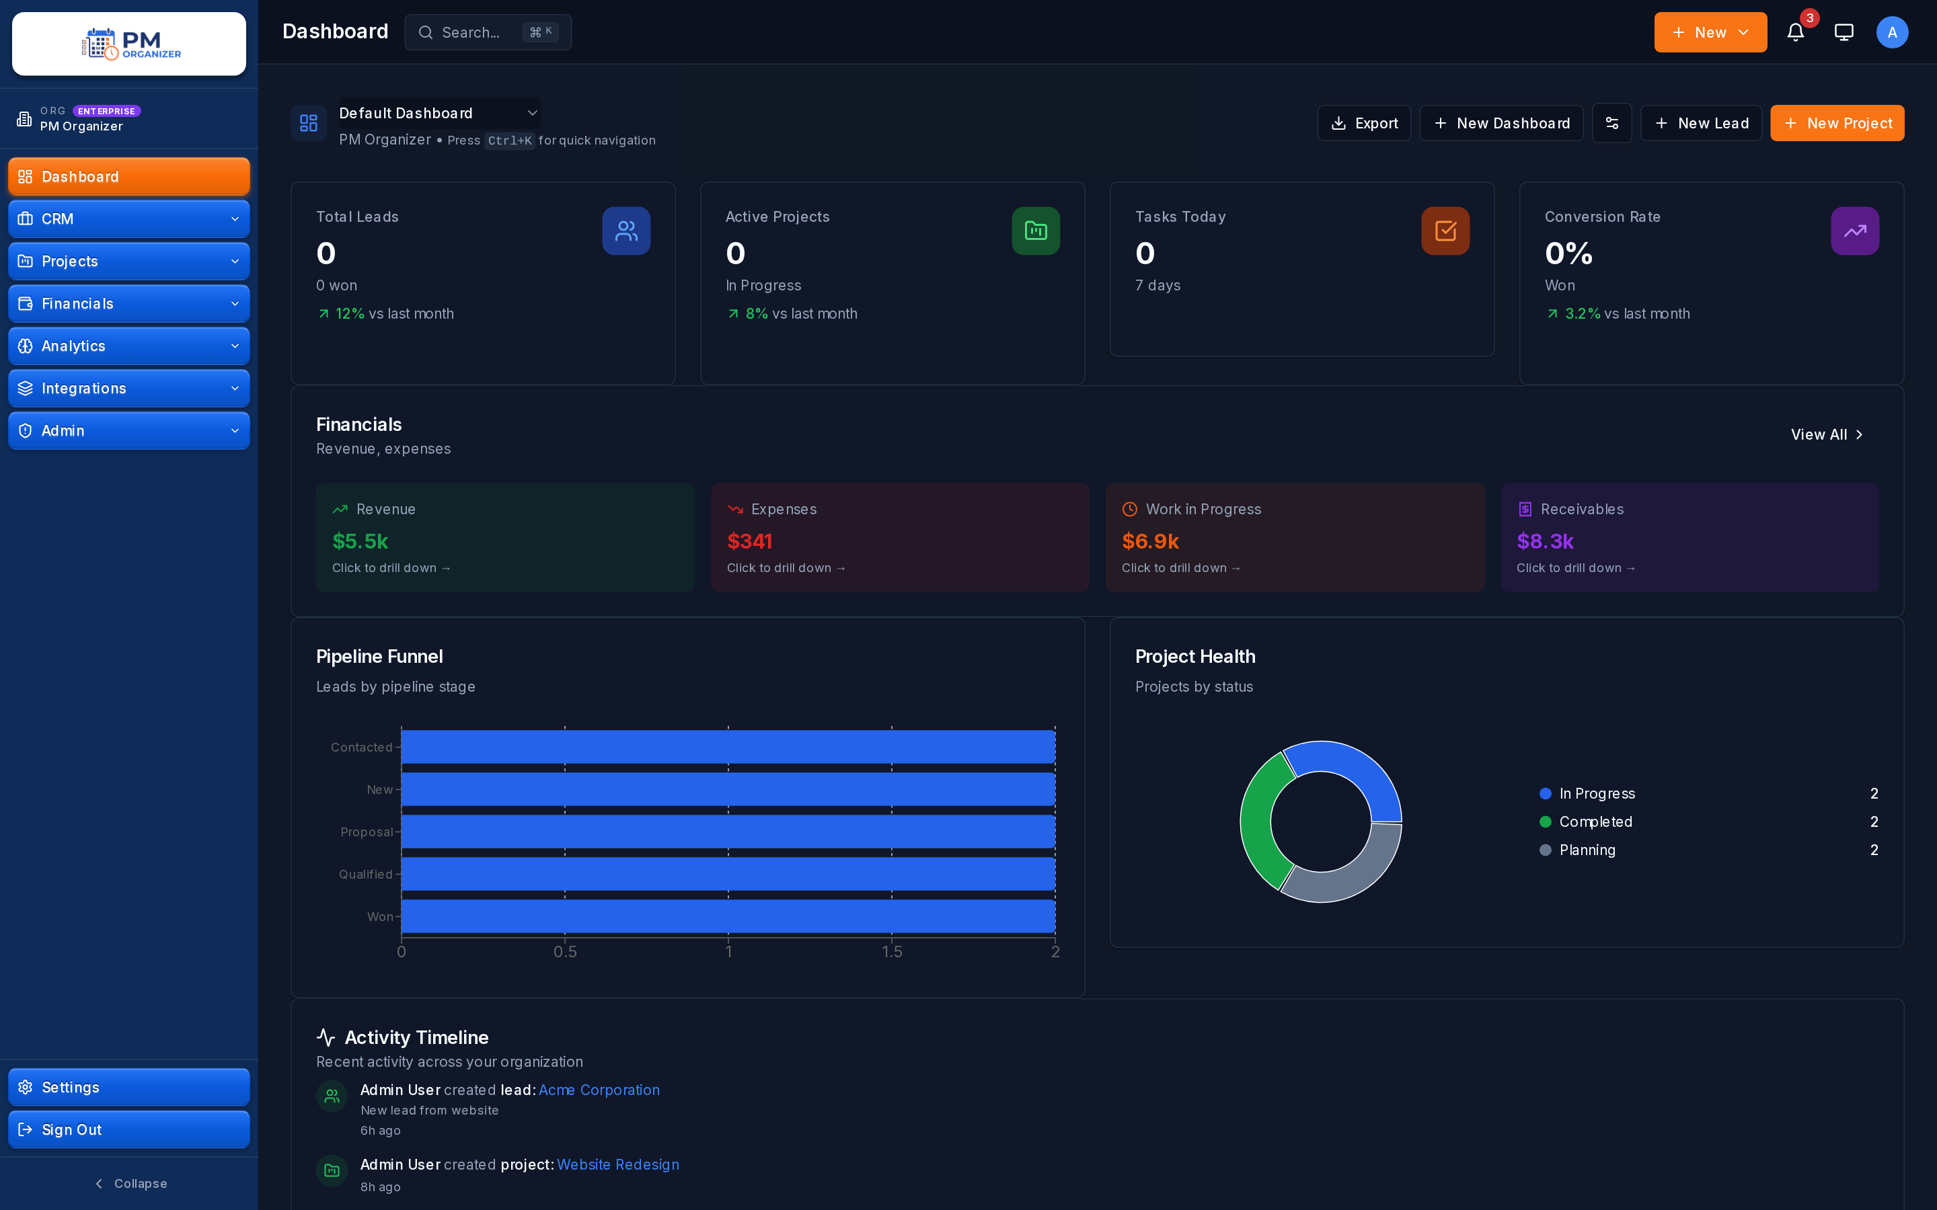Image resolution: width=1937 pixels, height=1210 pixels.
Task: Open the Default Dashboard dropdown
Action: 439,113
